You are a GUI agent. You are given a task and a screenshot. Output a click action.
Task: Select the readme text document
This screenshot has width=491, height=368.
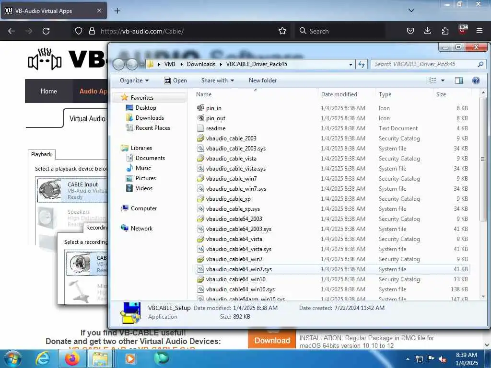click(x=216, y=128)
